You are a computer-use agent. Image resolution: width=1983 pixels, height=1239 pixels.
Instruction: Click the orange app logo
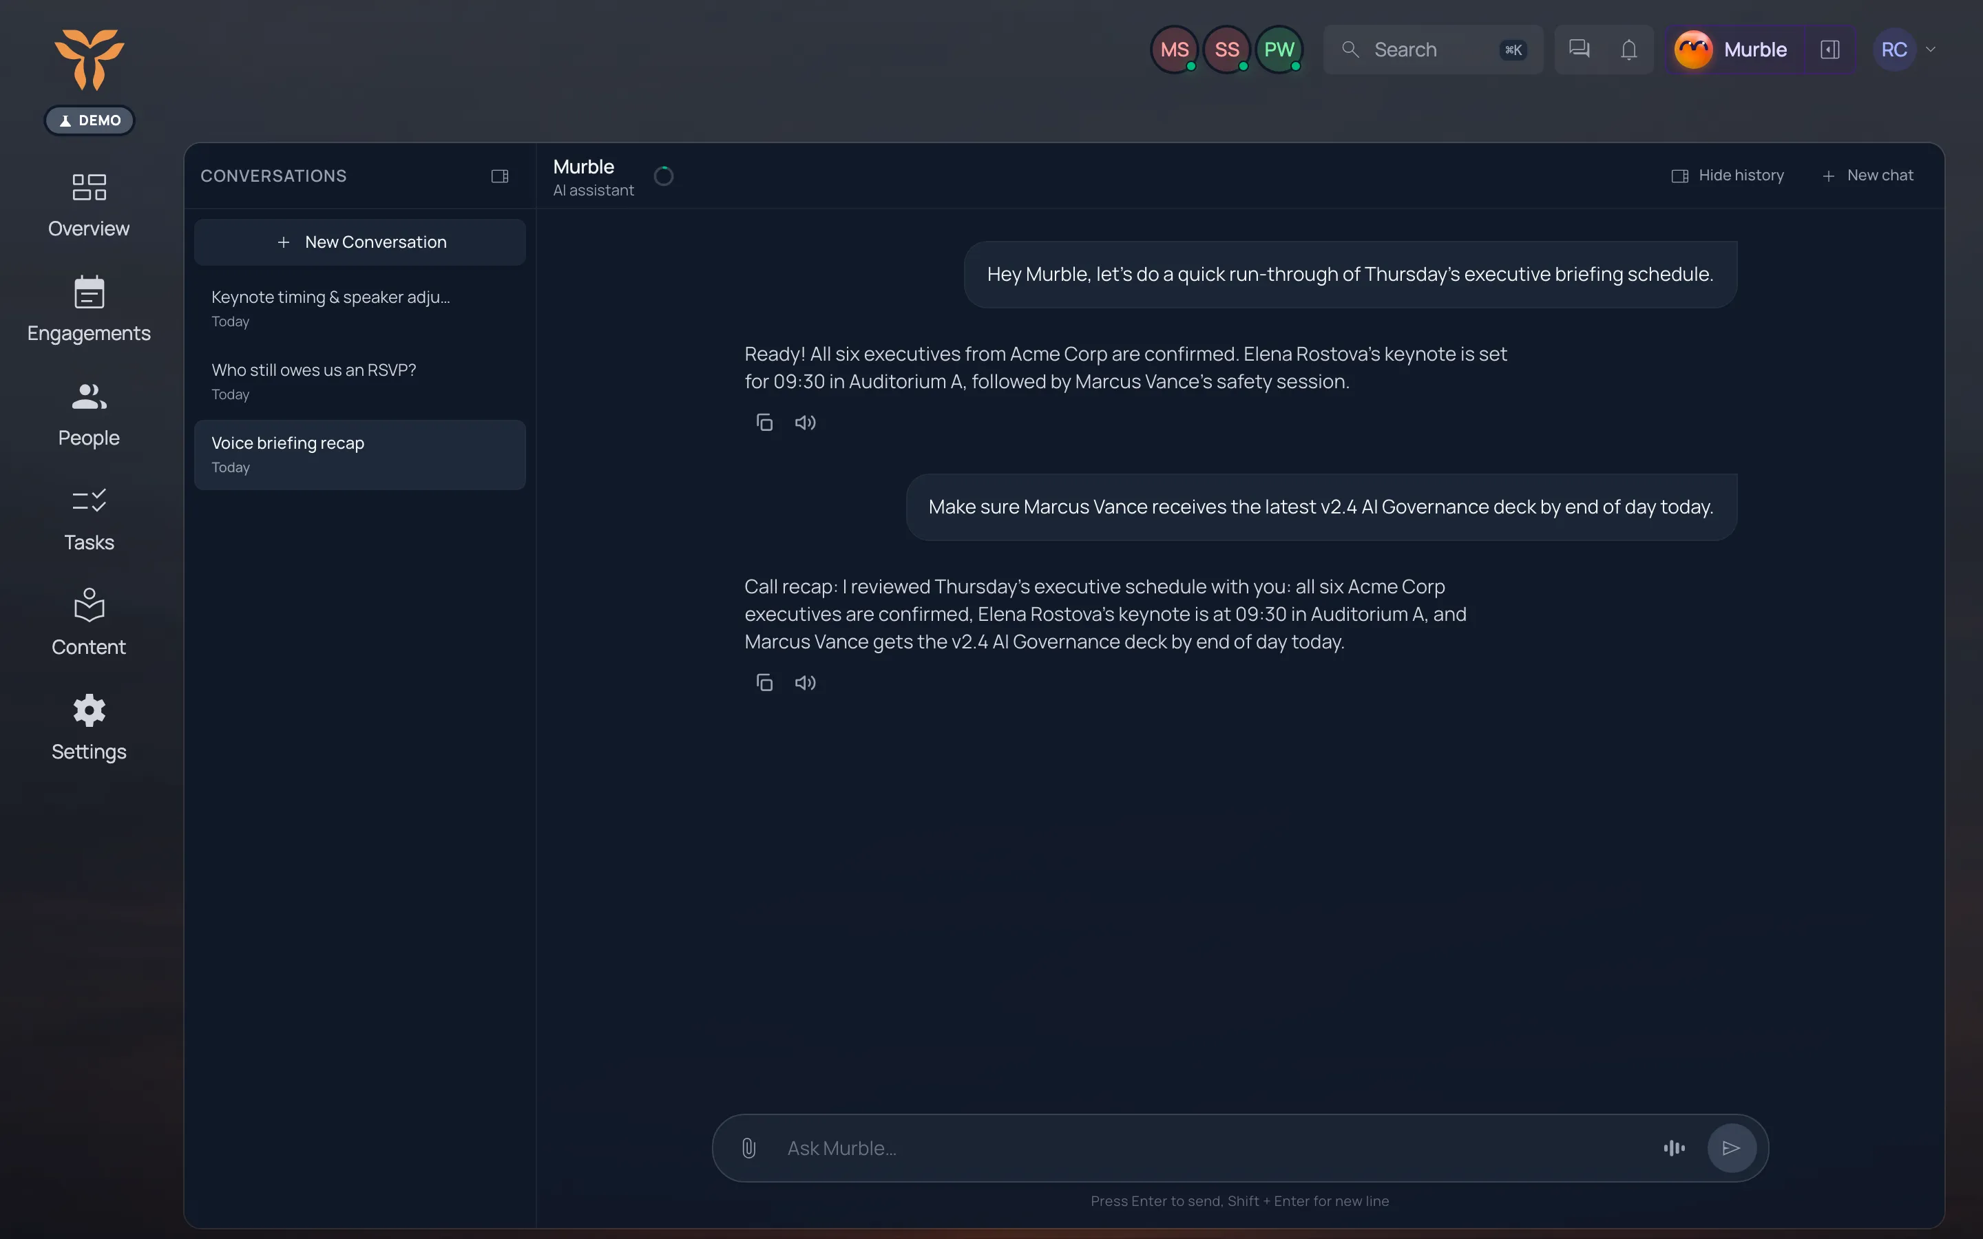(x=90, y=59)
